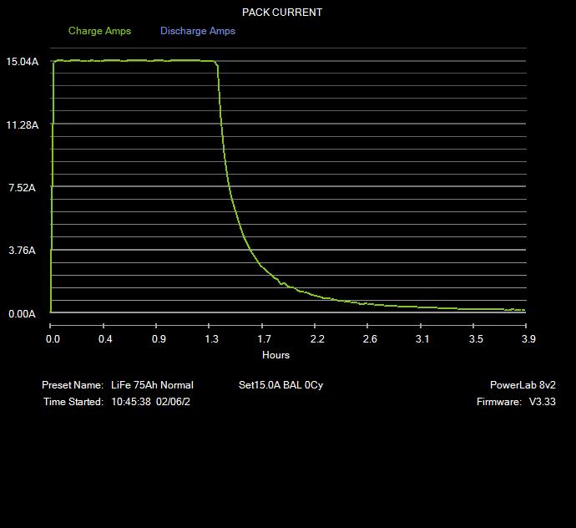Viewport: 576px width, 528px height.
Task: Click the 0.0 tick on the hours axis
Action: point(53,339)
